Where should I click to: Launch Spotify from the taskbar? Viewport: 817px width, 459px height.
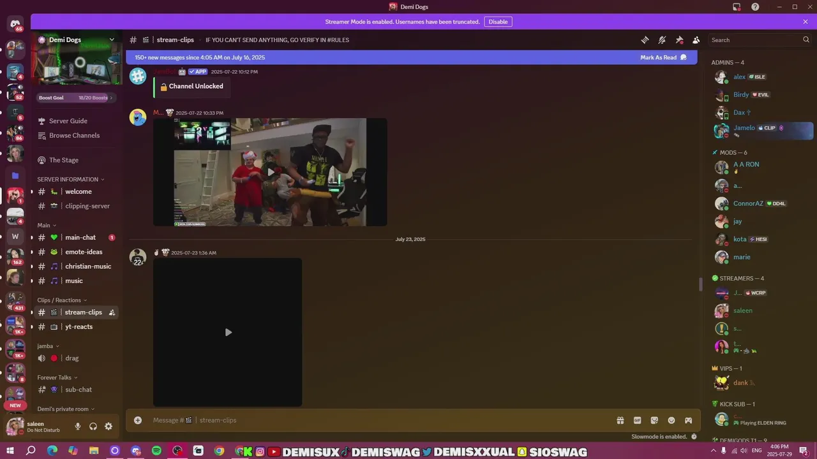tap(156, 451)
